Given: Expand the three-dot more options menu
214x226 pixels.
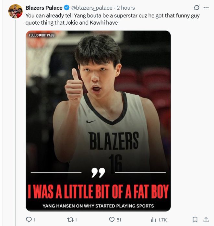Looking at the screenshot, I should click(x=206, y=8).
